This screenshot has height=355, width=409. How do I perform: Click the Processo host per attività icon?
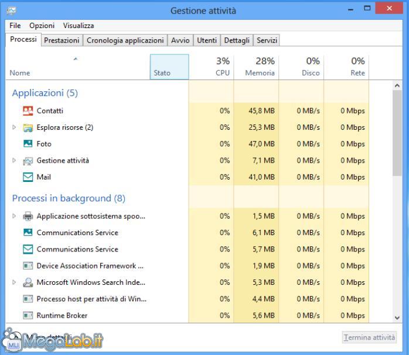pyautogui.click(x=28, y=299)
